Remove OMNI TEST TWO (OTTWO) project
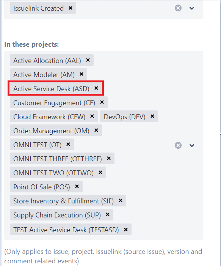The width and height of the screenshot is (221, 266). tap(100, 173)
